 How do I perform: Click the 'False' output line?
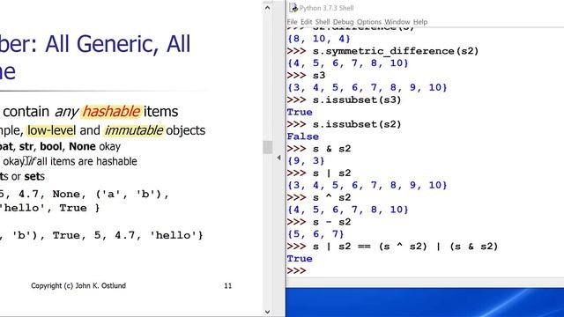tap(303, 136)
